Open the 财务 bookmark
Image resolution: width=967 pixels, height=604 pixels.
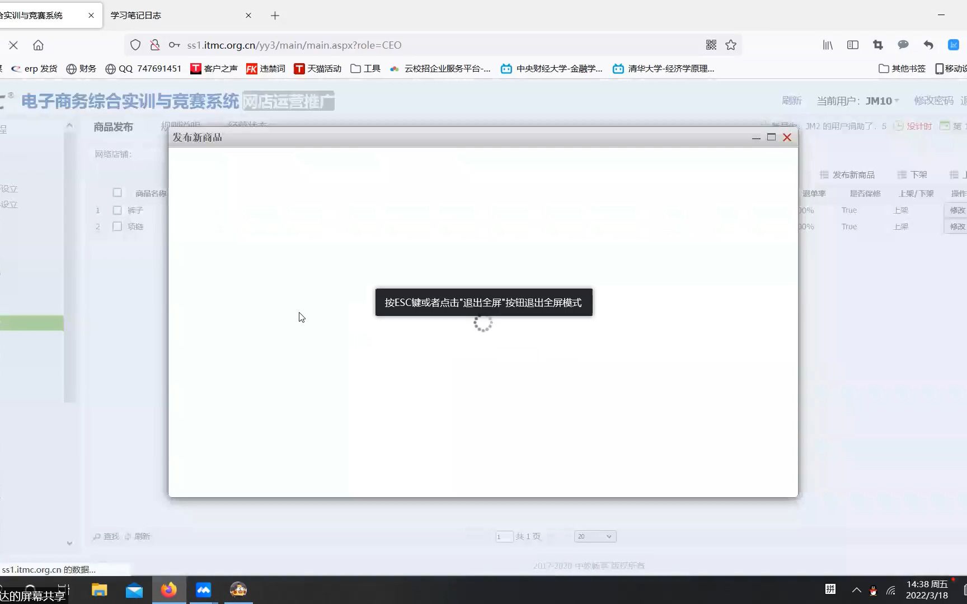tap(81, 69)
